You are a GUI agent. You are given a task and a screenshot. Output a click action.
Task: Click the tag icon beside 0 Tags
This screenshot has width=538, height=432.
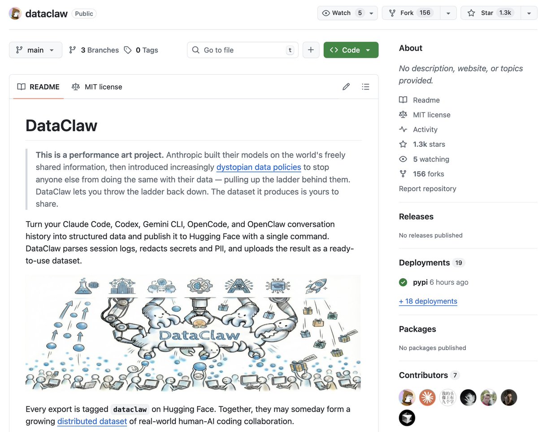coord(128,50)
